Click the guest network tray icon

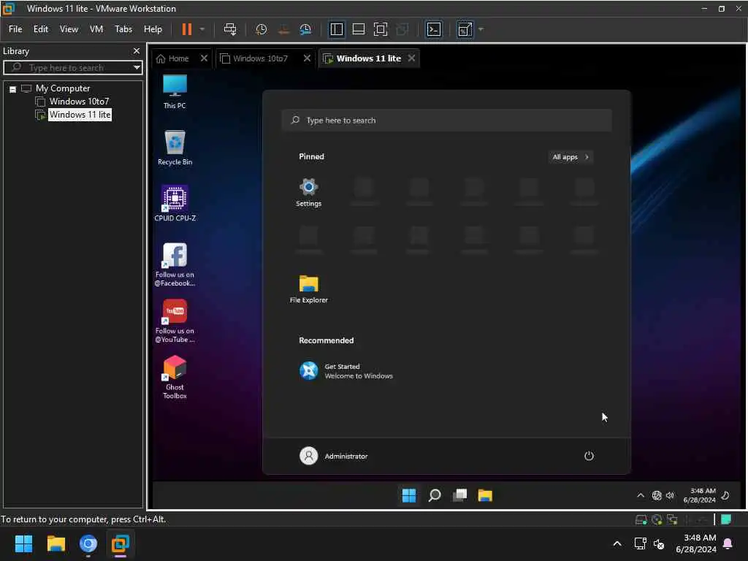click(657, 496)
